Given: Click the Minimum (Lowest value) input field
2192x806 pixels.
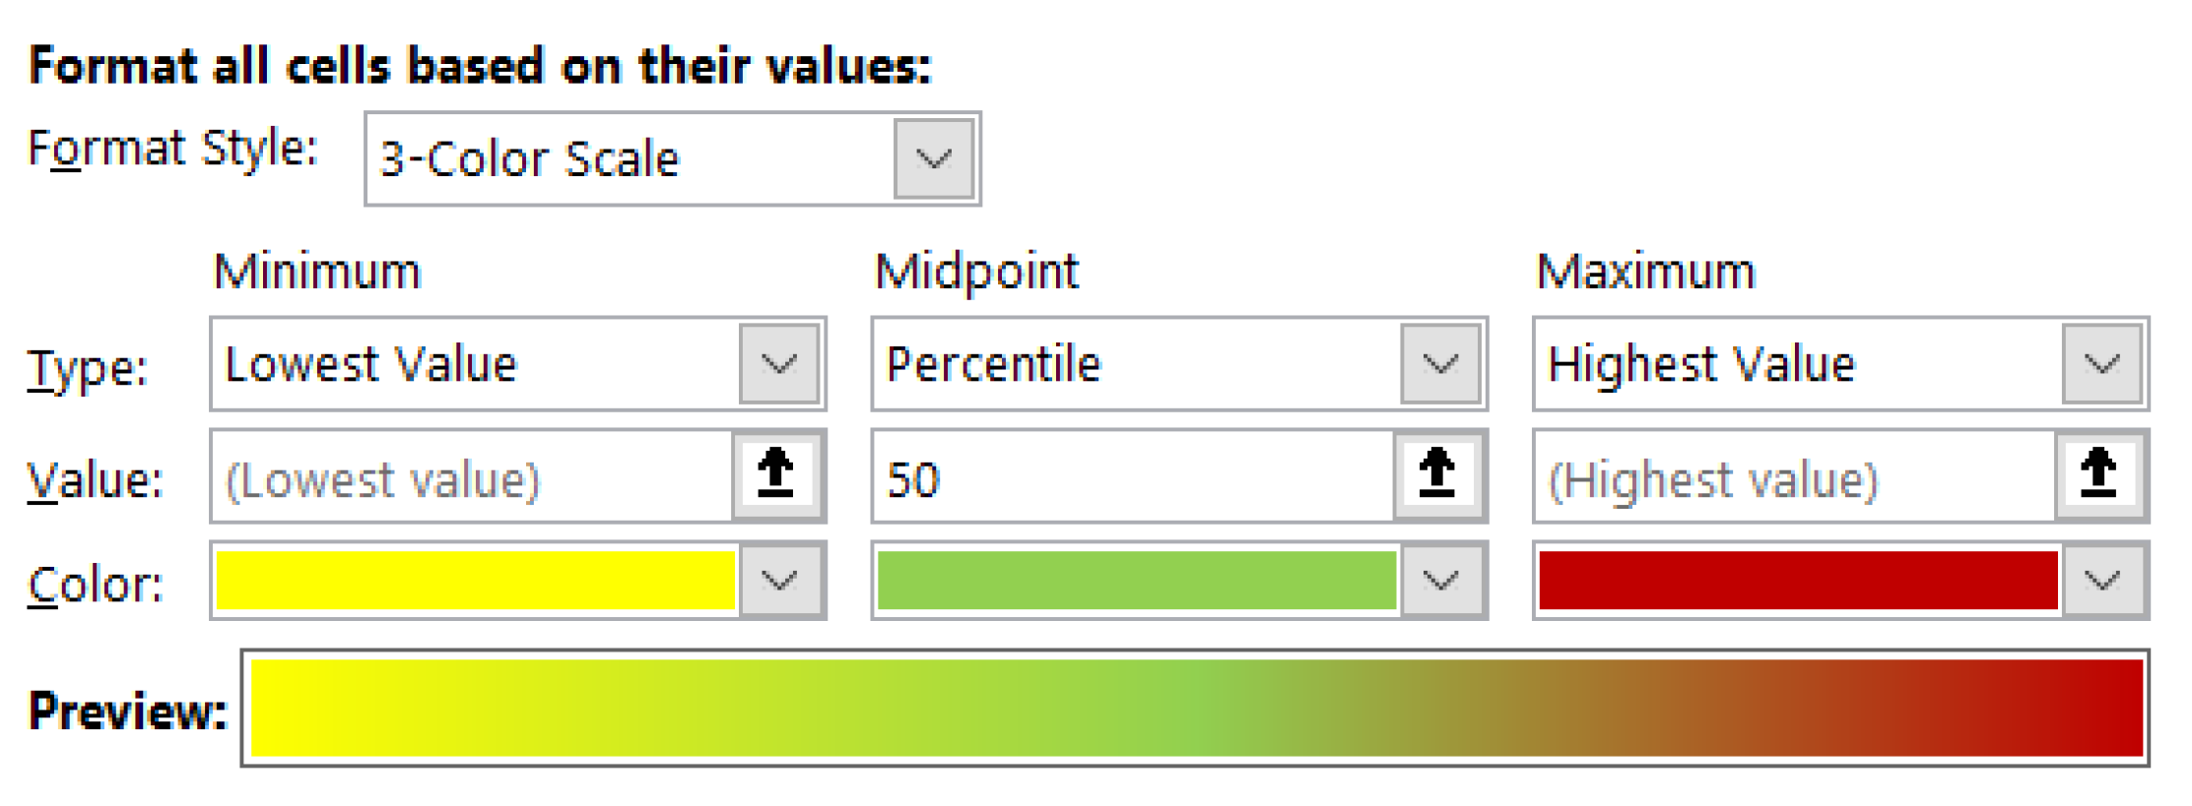Looking at the screenshot, I should [471, 477].
